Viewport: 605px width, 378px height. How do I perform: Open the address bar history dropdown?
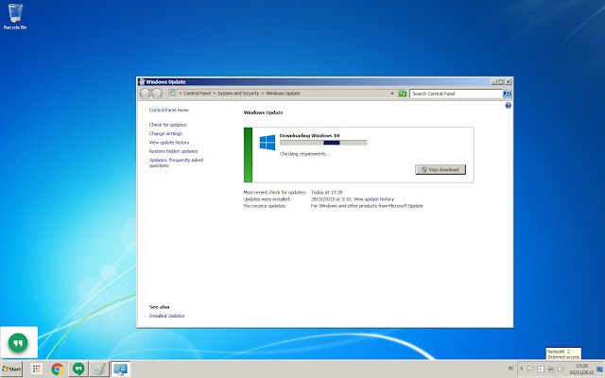click(x=392, y=94)
